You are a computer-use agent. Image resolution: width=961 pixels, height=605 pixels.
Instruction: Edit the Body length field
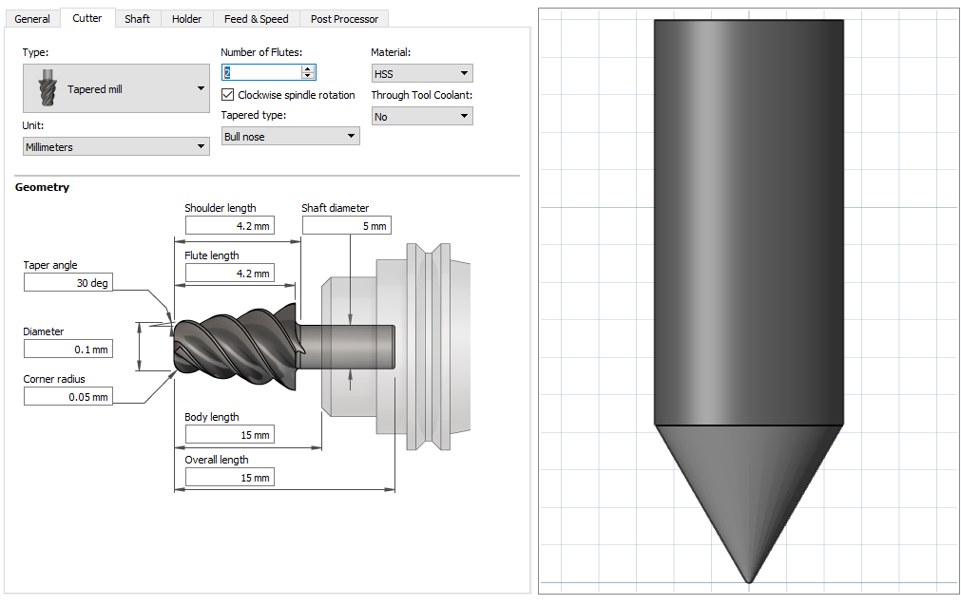point(230,434)
